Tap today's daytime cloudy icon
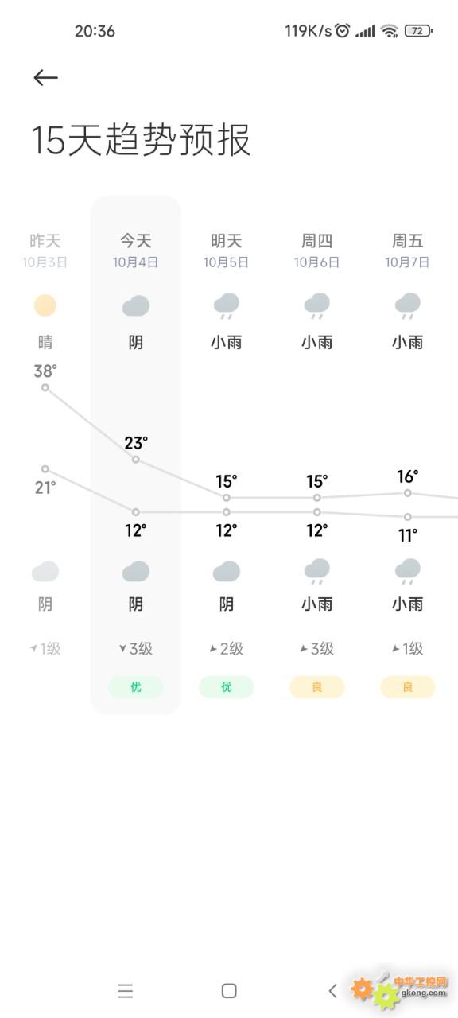Screen dimensions: 458x1018 click(x=136, y=306)
